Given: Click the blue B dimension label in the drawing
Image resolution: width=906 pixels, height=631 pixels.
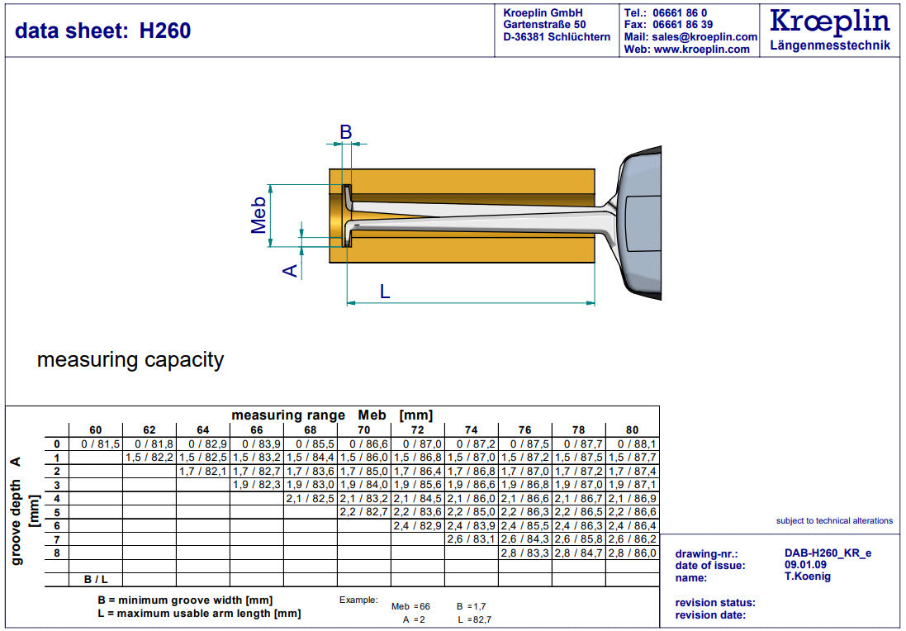Looking at the screenshot, I should [x=346, y=132].
